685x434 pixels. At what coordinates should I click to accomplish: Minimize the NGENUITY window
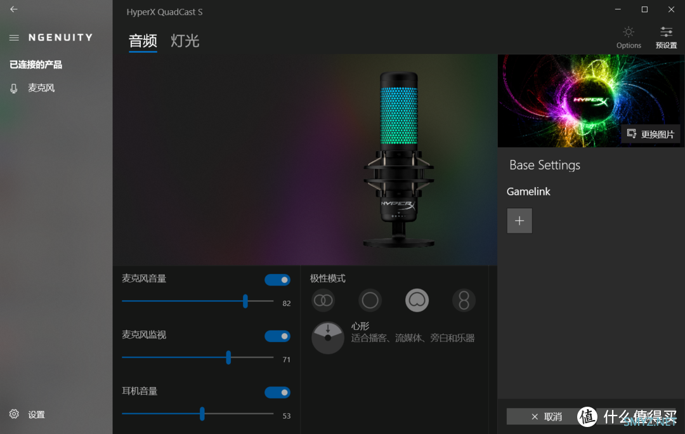[x=618, y=9]
